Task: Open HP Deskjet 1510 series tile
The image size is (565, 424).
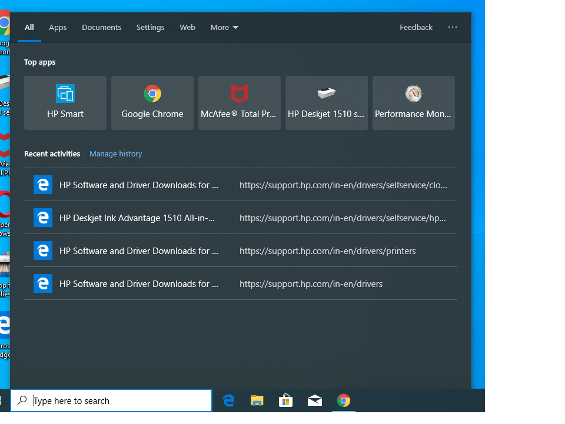Action: (327, 102)
